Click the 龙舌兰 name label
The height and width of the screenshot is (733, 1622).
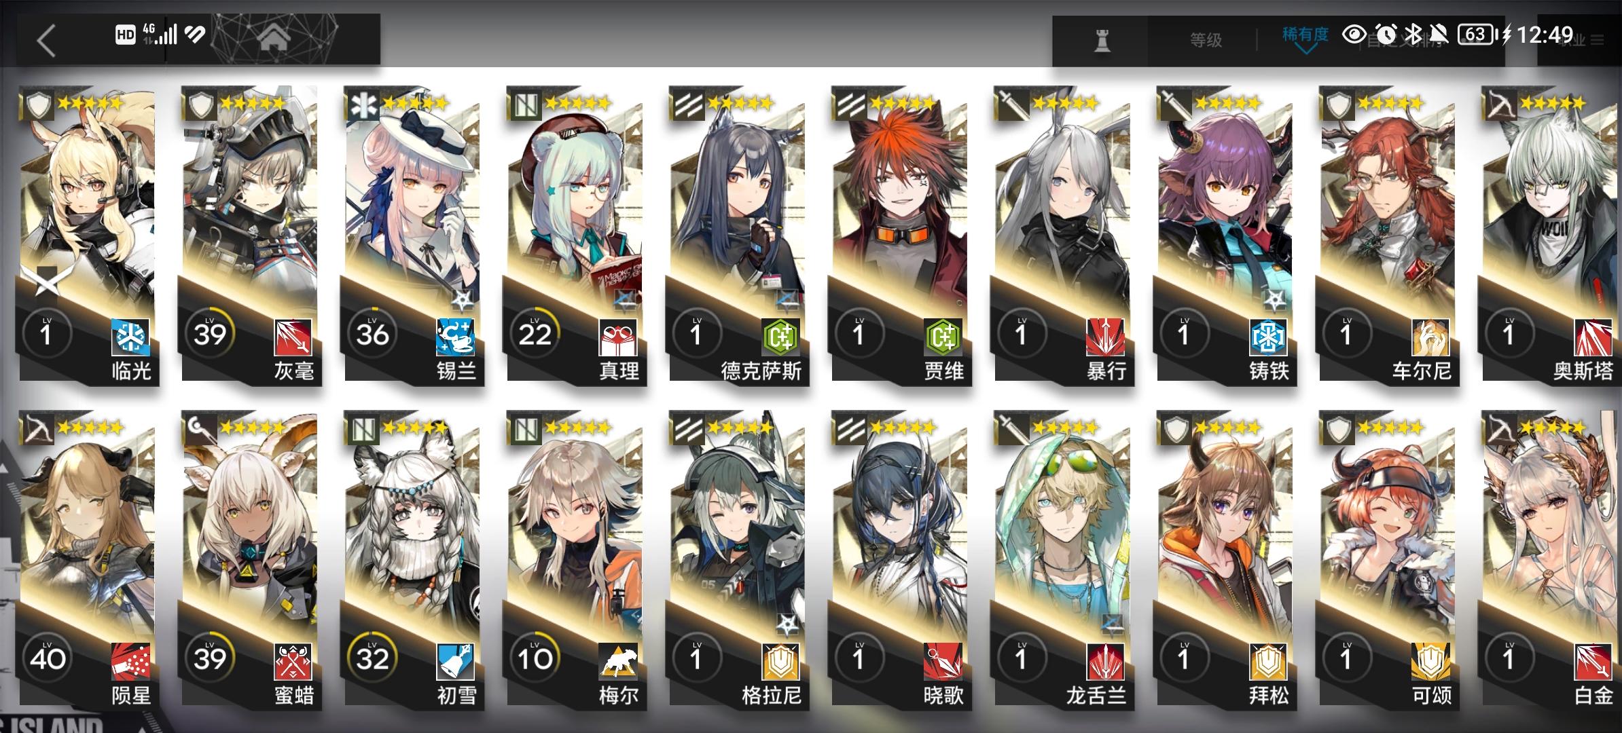(x=1095, y=696)
